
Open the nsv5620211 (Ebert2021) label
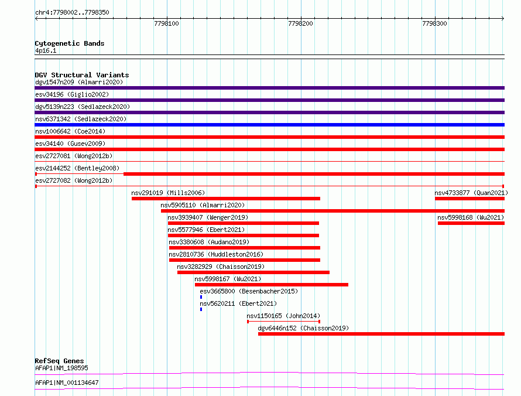coord(238,303)
